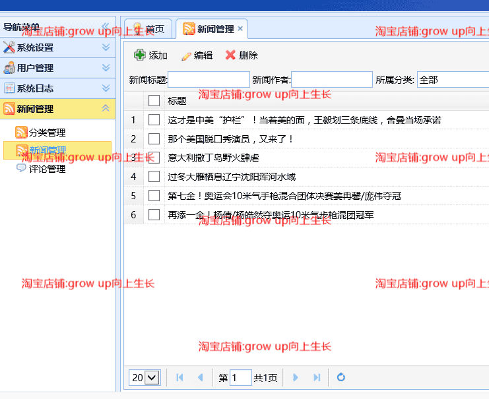Close the 新闻管理 tab
The width and height of the screenshot is (489, 399).
pos(240,28)
